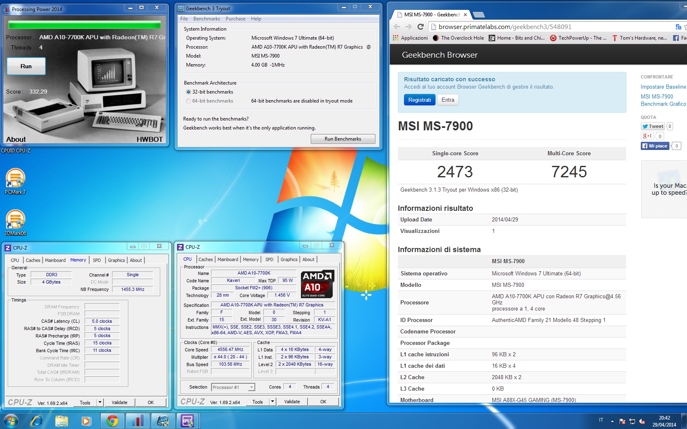Open Windows Media Player taskbar icon
The width and height of the screenshot is (687, 429).
(86, 421)
